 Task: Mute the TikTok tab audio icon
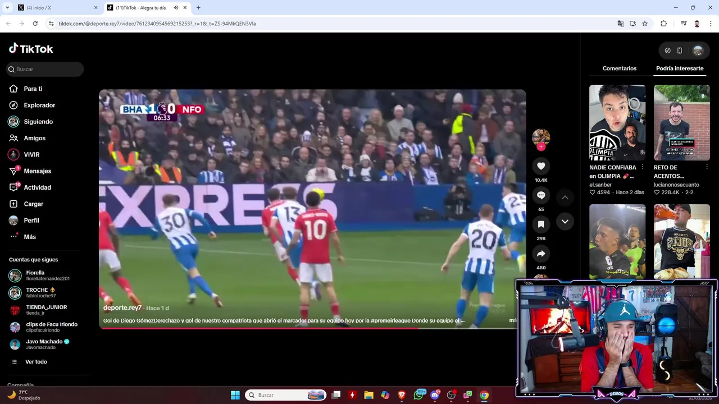pos(176,8)
